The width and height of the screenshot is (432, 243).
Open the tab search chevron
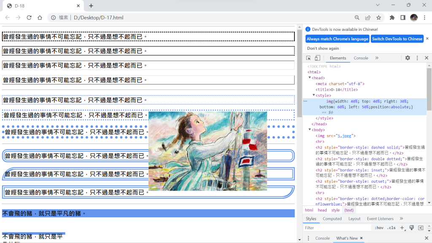[378, 5]
